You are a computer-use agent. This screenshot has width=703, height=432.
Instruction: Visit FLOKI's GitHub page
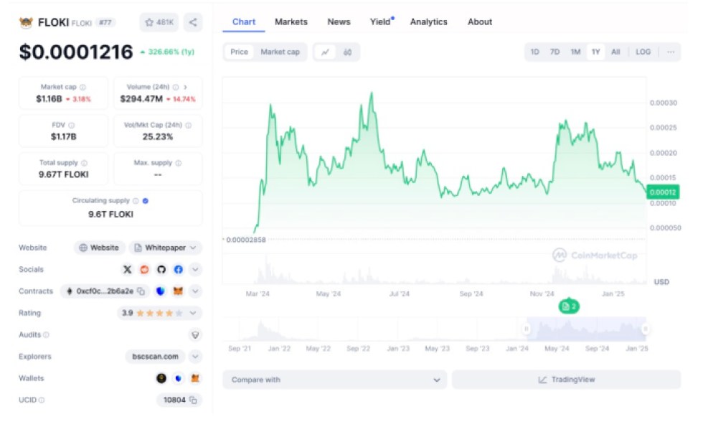click(161, 269)
